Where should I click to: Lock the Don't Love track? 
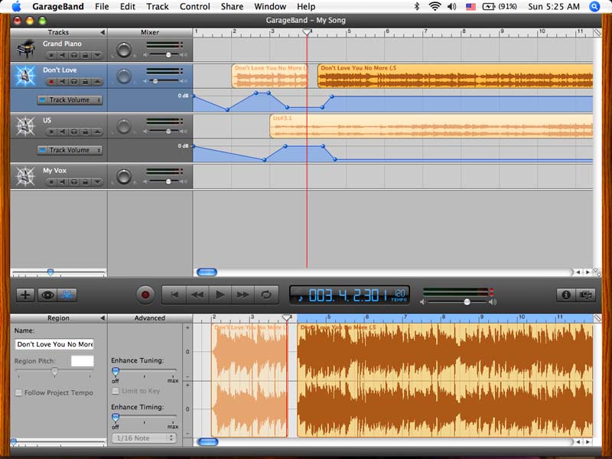[x=85, y=82]
